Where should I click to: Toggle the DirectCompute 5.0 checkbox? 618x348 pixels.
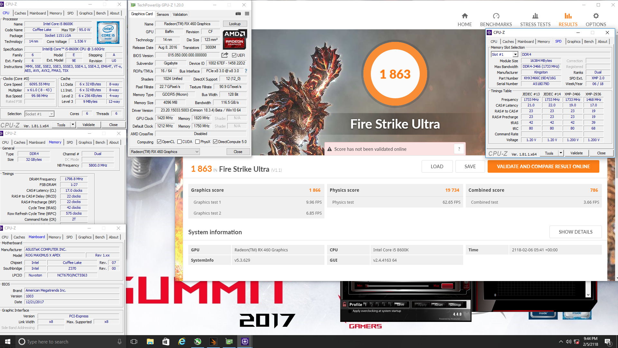pos(215,142)
